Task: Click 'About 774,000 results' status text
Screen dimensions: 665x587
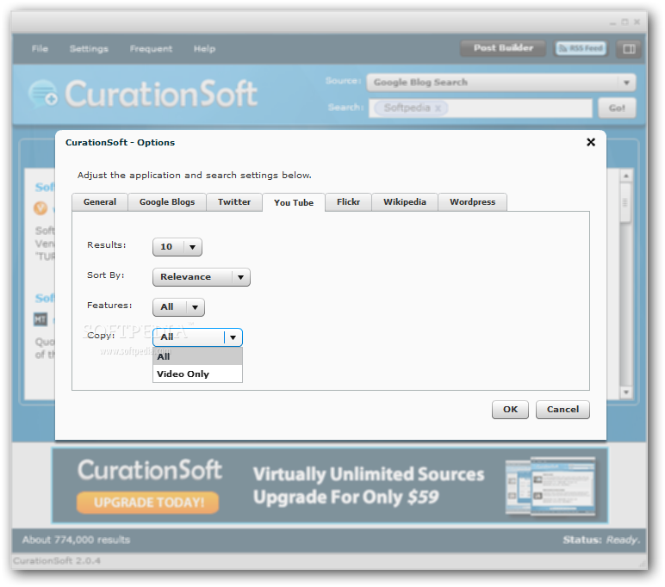Action: 77,540
